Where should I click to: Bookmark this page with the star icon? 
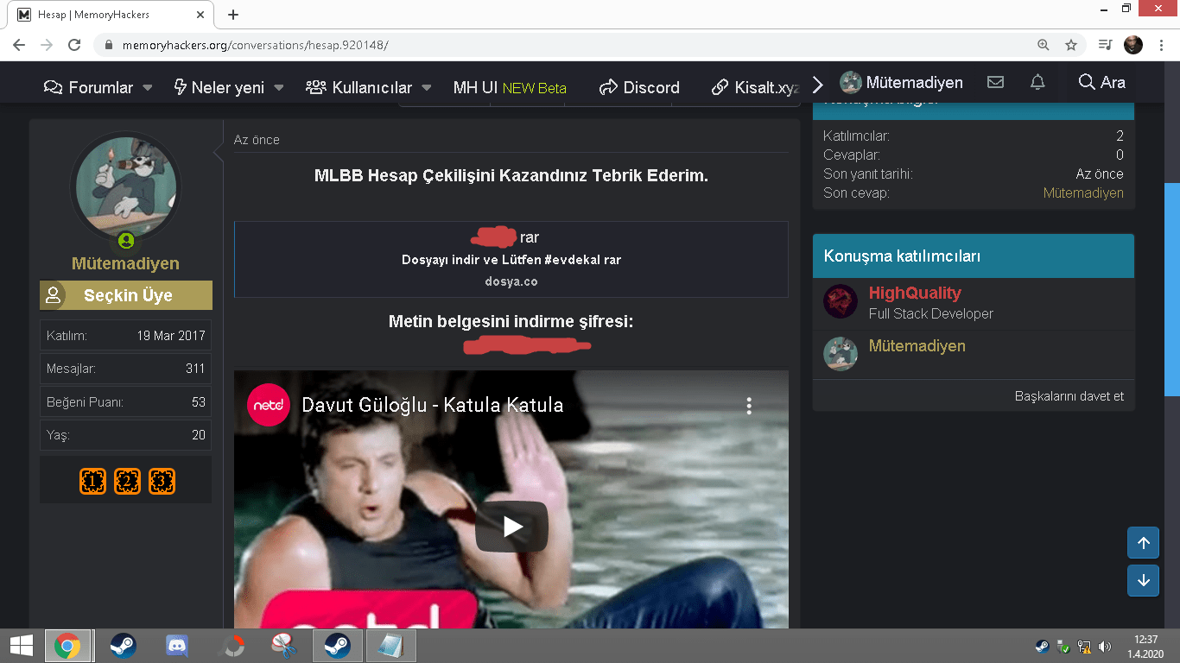1071,45
